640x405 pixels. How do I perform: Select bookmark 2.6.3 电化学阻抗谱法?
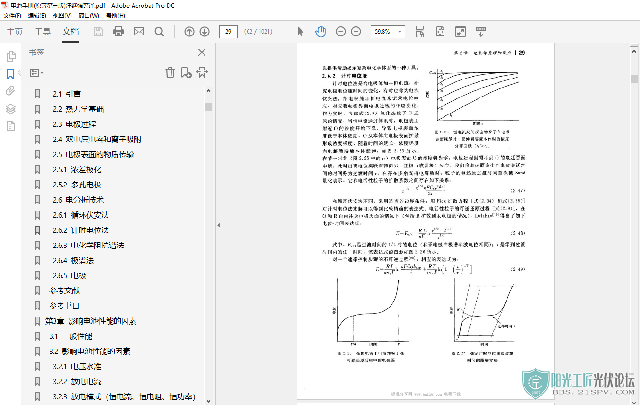(89, 246)
